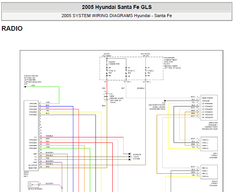Image resolution: width=236 pixels, height=192 pixels.
Task: Click "ACC/ON IN" pin label on head unit
Action: pos(33,165)
